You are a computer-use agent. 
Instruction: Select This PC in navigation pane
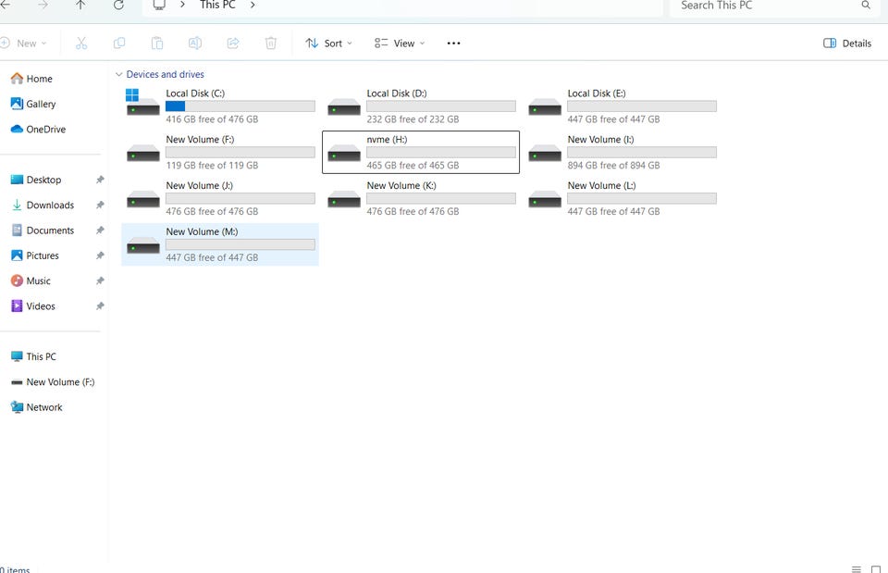pyautogui.click(x=33, y=356)
